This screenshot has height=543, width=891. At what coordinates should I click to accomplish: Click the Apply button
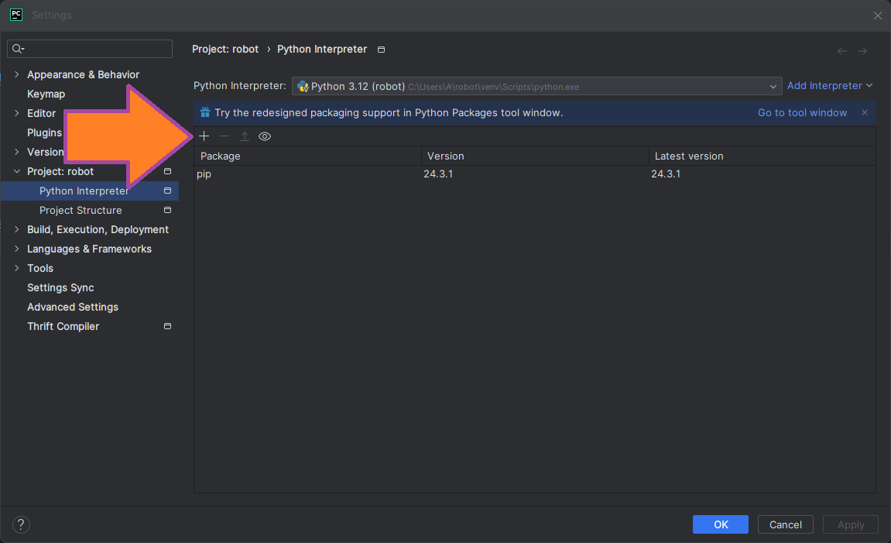[x=851, y=524]
